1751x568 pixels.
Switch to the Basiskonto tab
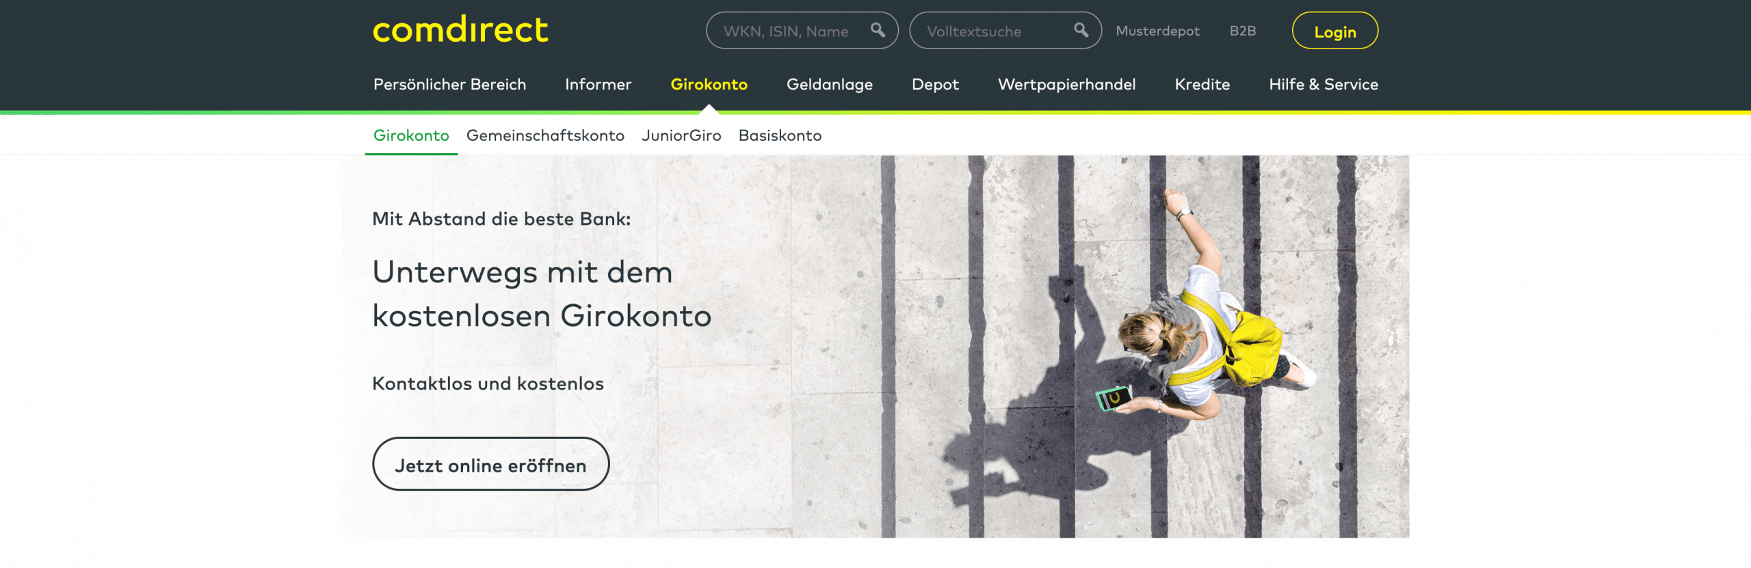pos(780,135)
